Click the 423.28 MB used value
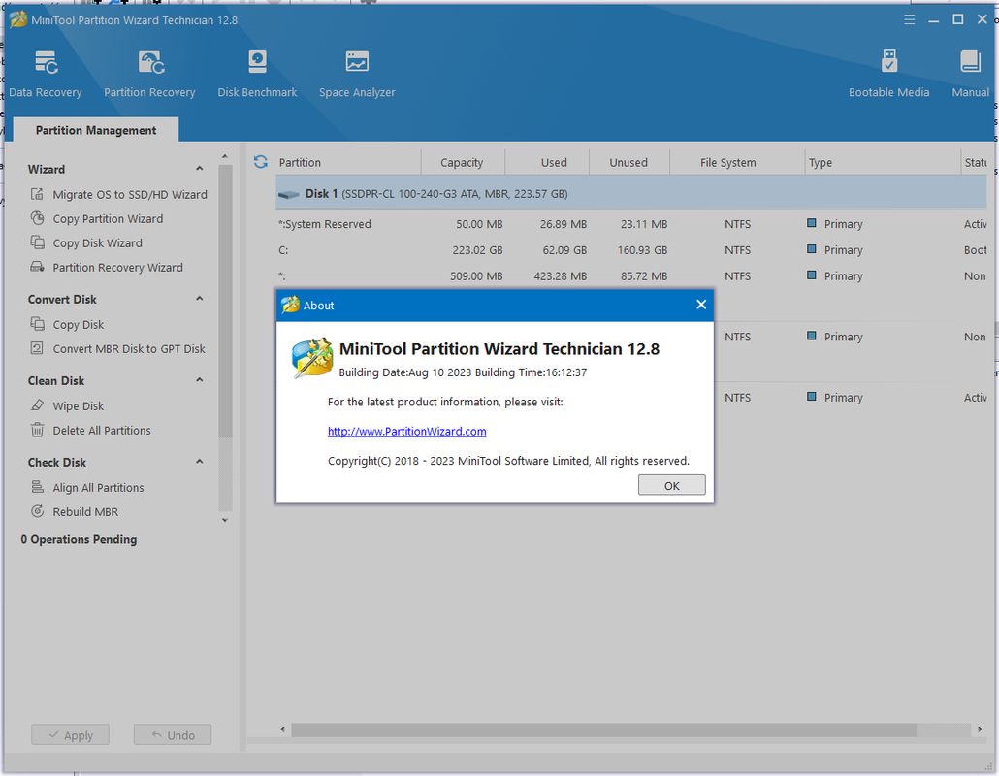 point(560,275)
